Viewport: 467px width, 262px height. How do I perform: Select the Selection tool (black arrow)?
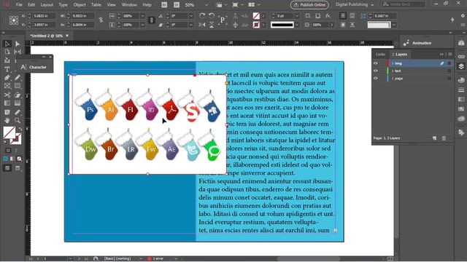(x=7, y=44)
